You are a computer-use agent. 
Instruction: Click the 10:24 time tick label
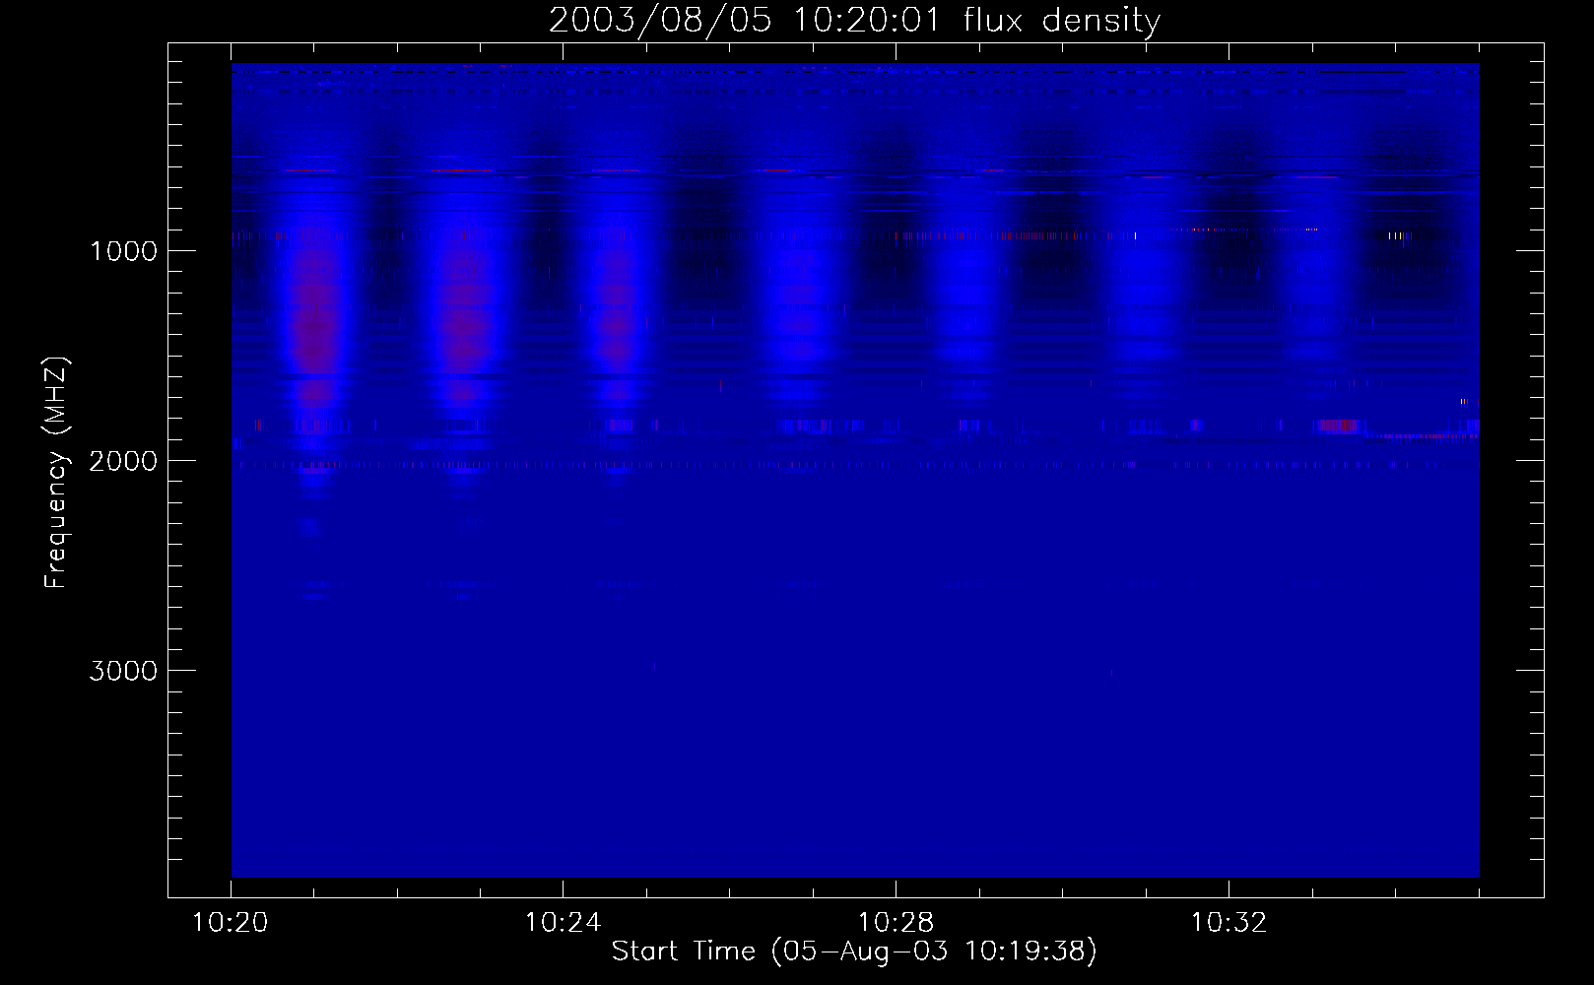[563, 923]
